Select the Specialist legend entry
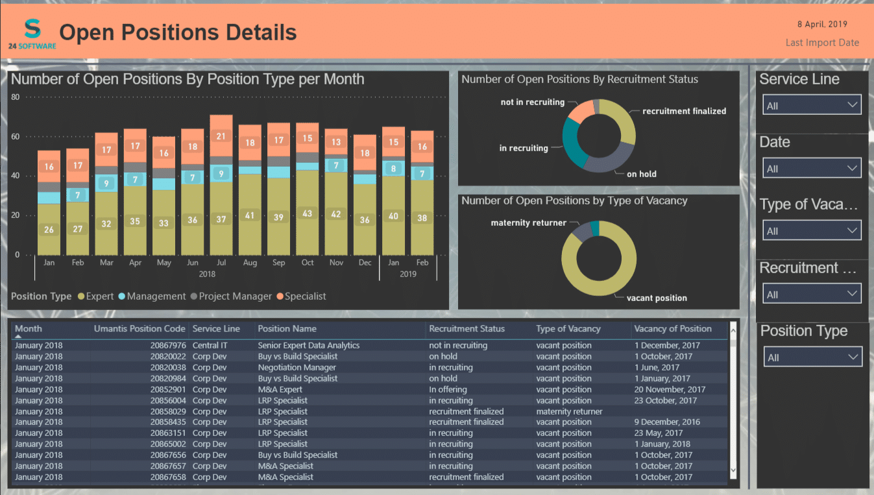 pyautogui.click(x=301, y=296)
